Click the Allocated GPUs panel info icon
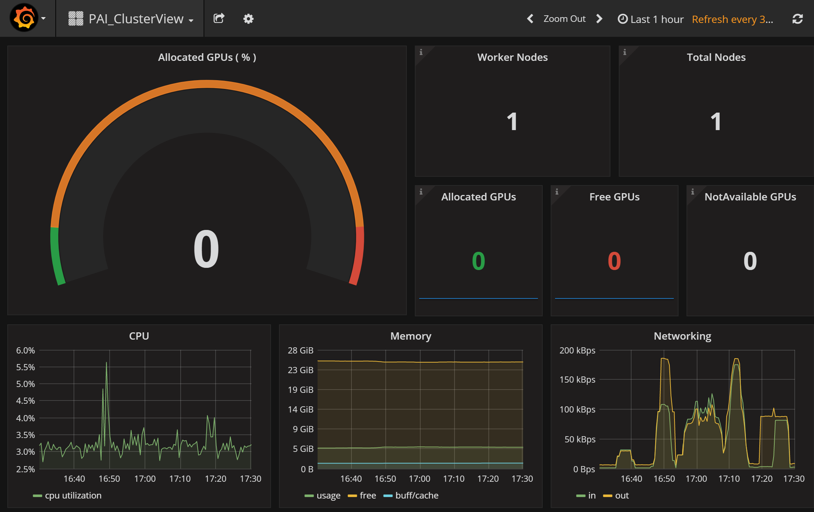The height and width of the screenshot is (512, 814). pyautogui.click(x=421, y=192)
